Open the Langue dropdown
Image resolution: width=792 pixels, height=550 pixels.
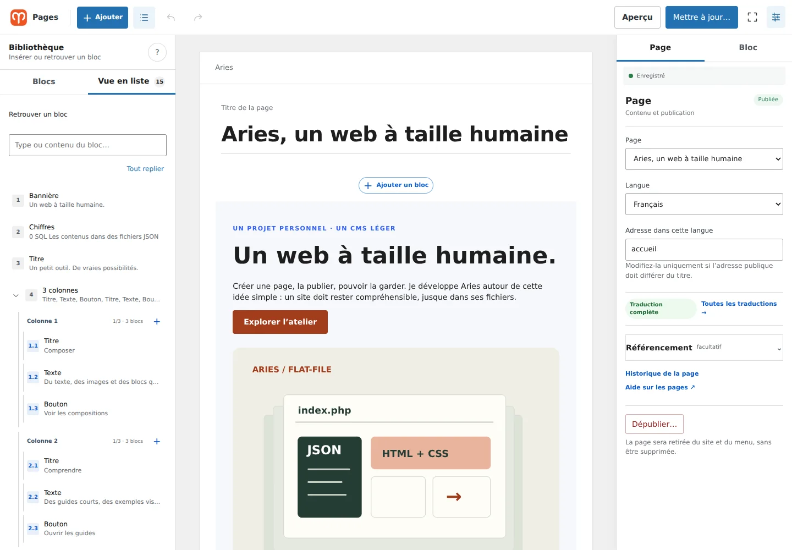click(704, 204)
